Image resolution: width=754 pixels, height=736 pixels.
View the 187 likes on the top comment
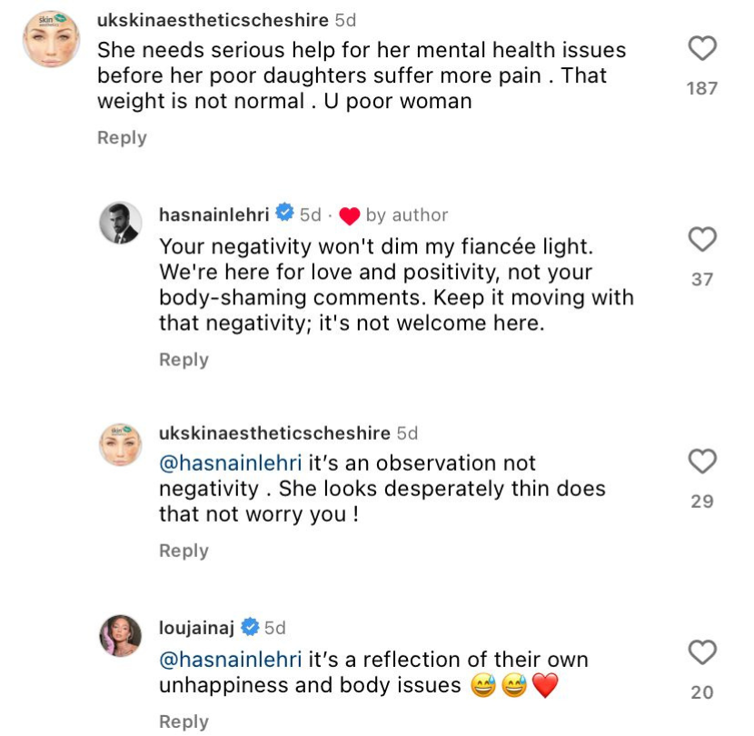point(702,88)
